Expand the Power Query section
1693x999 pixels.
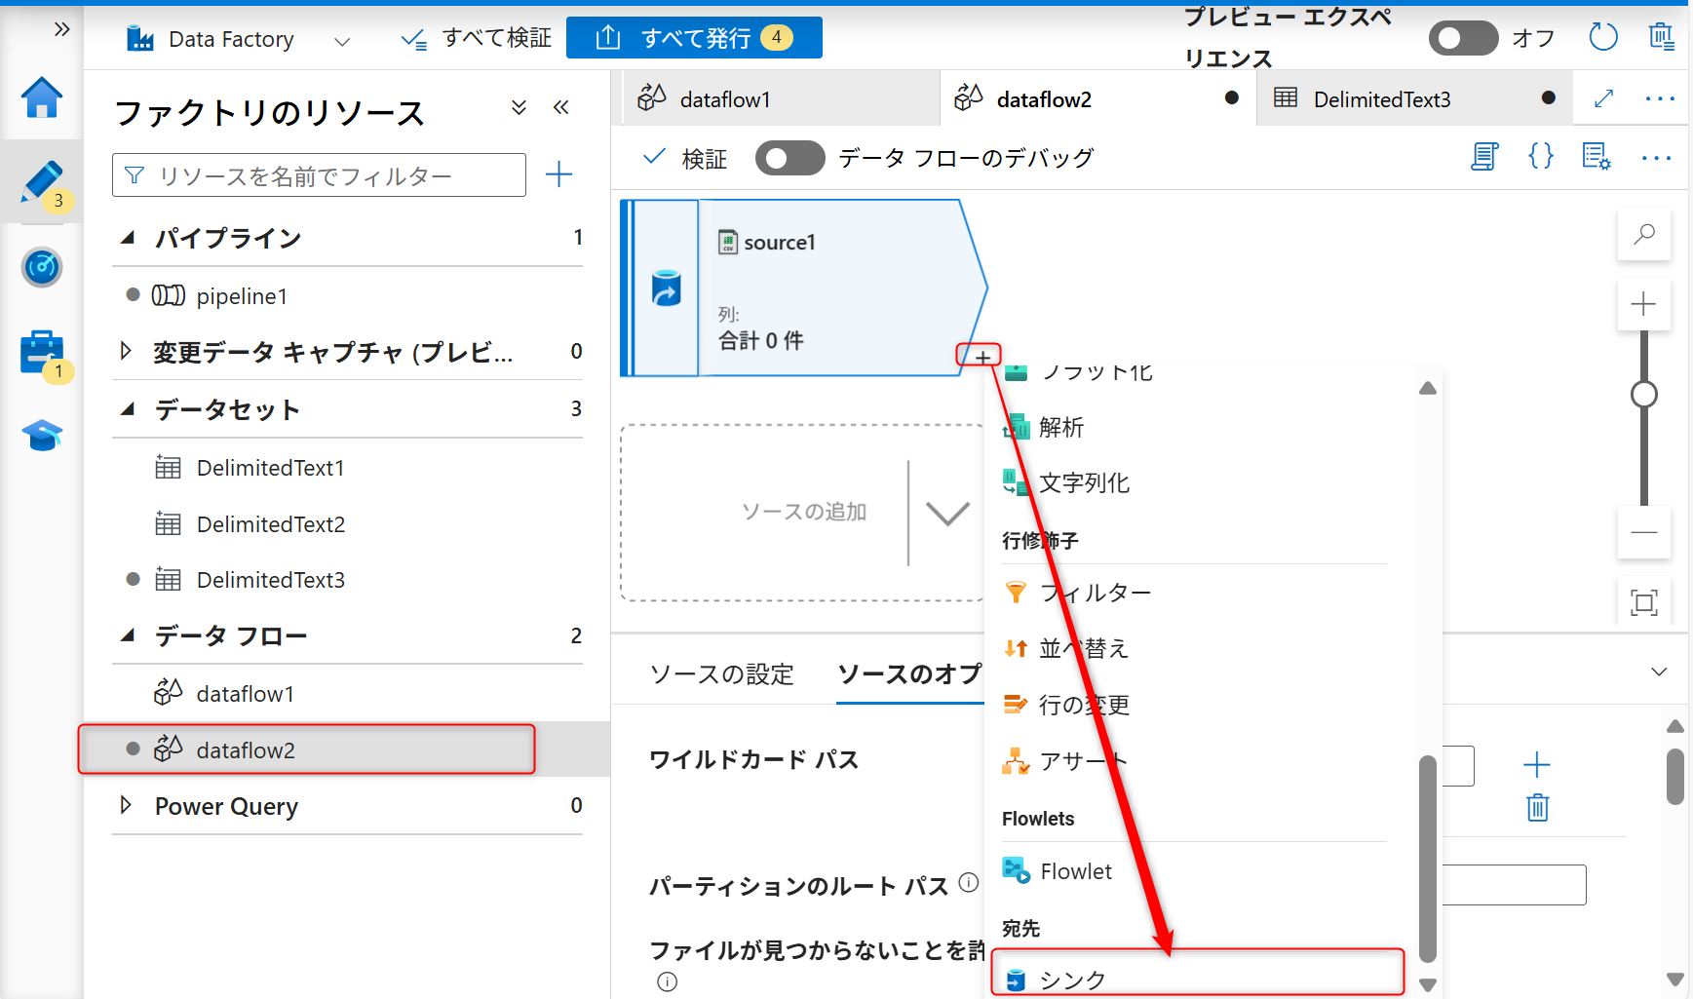(x=126, y=806)
